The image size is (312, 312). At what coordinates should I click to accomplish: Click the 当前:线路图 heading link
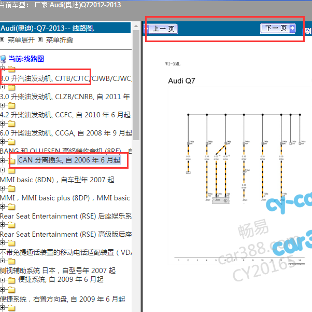click(x=26, y=59)
